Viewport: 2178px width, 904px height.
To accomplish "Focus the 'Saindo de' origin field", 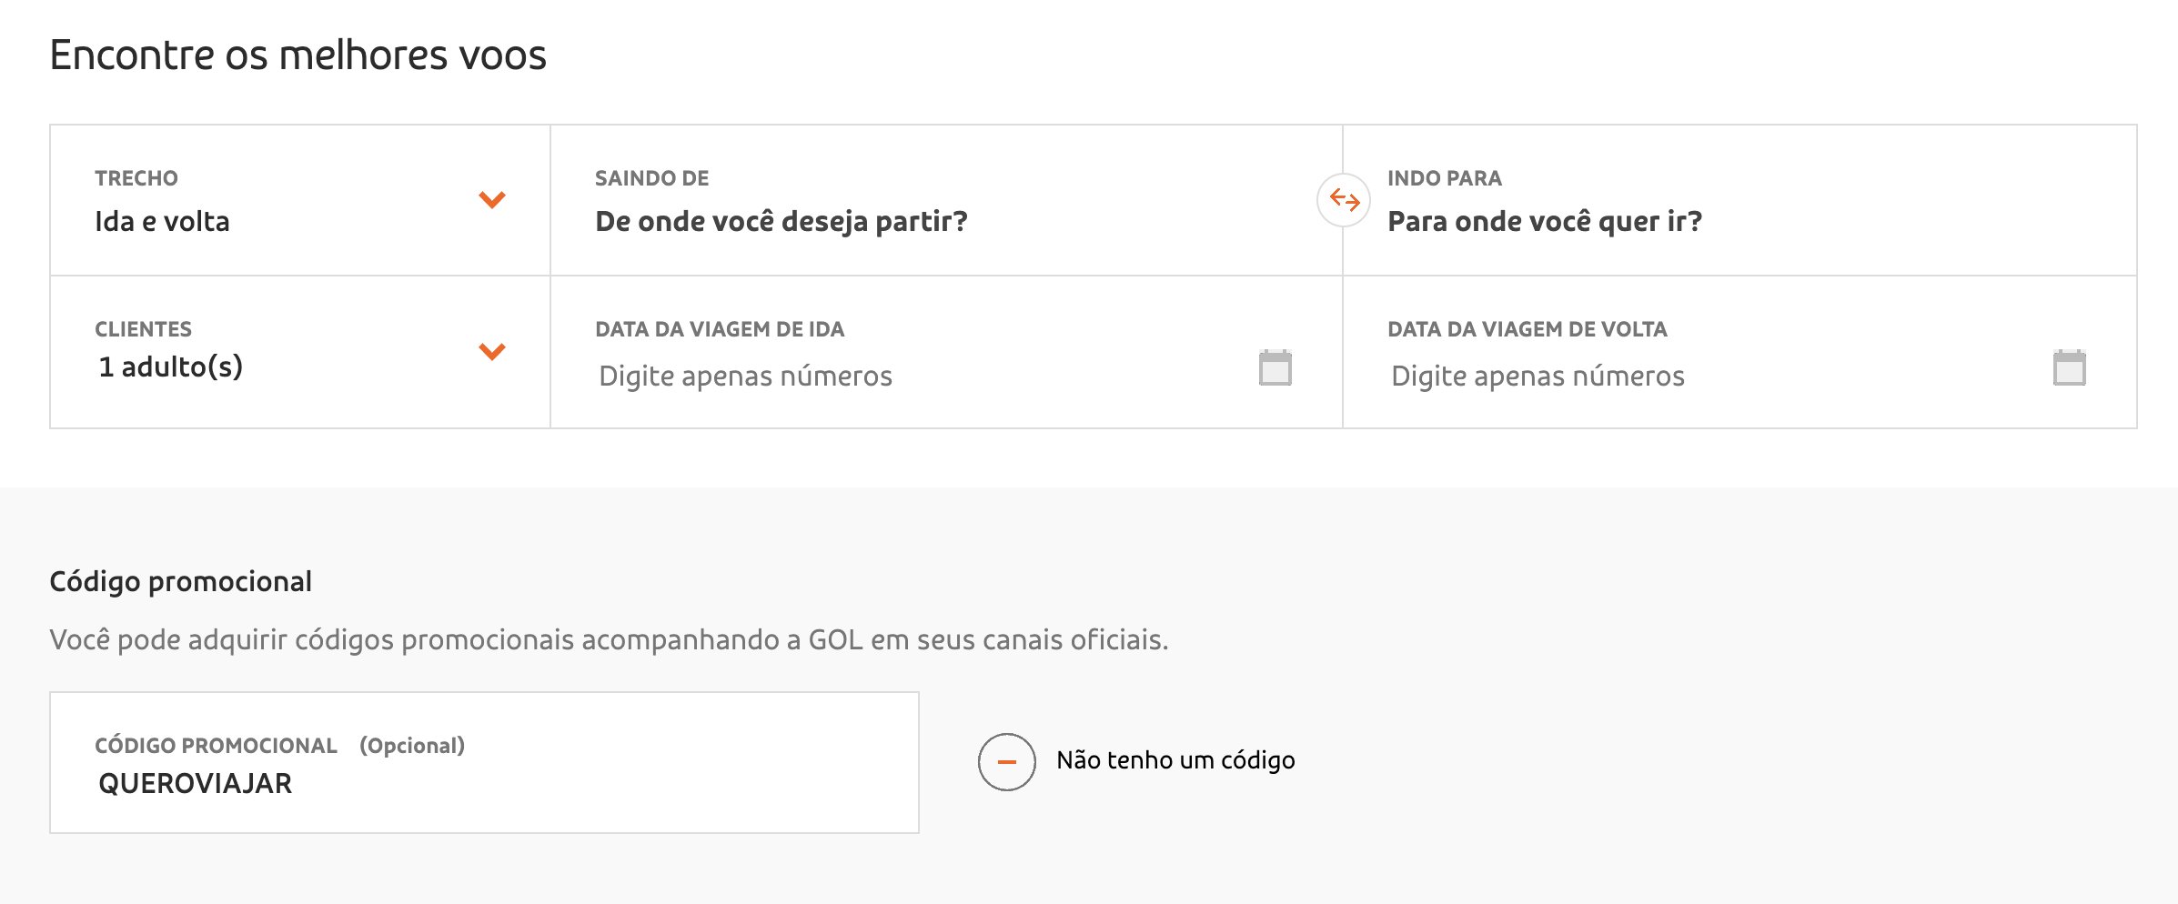I will [946, 200].
